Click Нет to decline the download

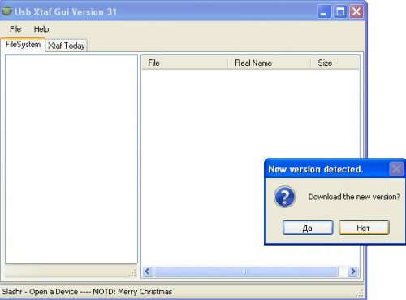click(364, 228)
